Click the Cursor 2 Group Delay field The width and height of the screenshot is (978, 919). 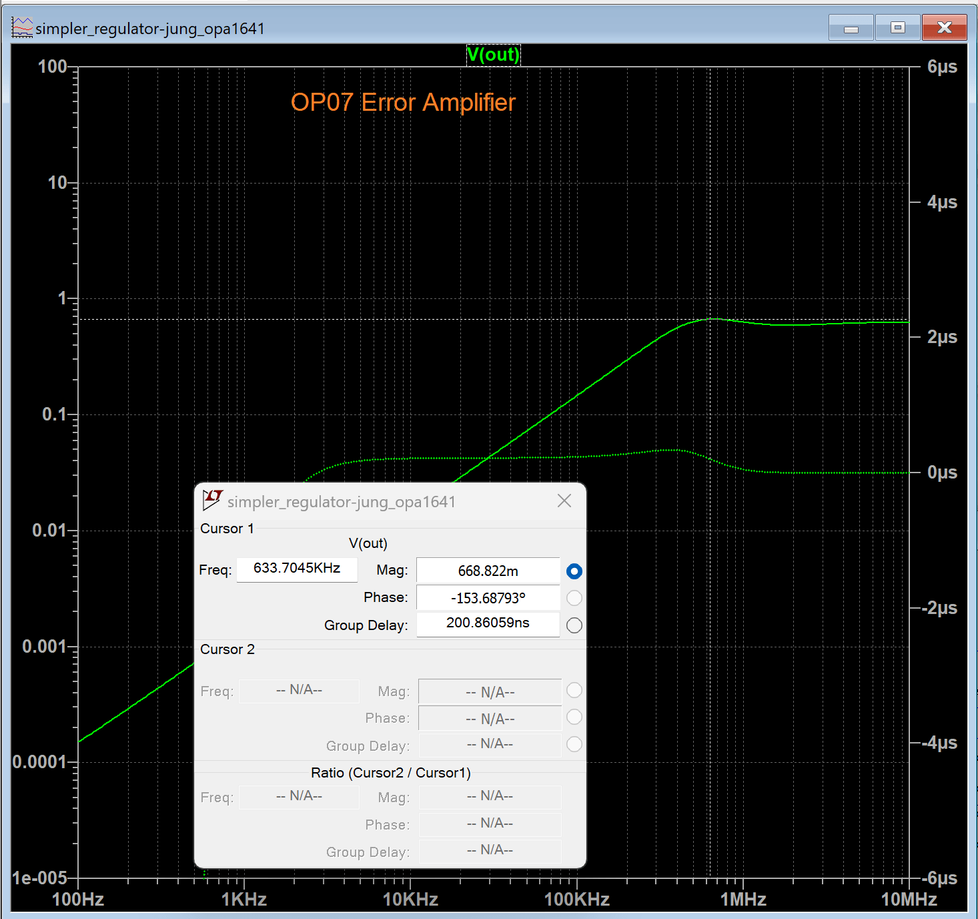click(490, 744)
